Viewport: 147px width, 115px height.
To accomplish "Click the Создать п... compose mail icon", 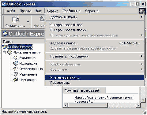I will click(x=15, y=19).
